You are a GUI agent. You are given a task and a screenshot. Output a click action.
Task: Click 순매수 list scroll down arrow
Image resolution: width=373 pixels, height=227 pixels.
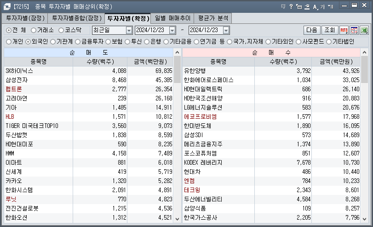pyautogui.click(x=364, y=219)
